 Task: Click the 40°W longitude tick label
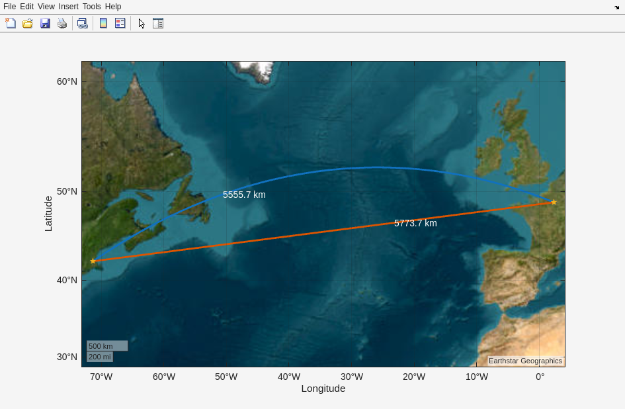tap(289, 377)
